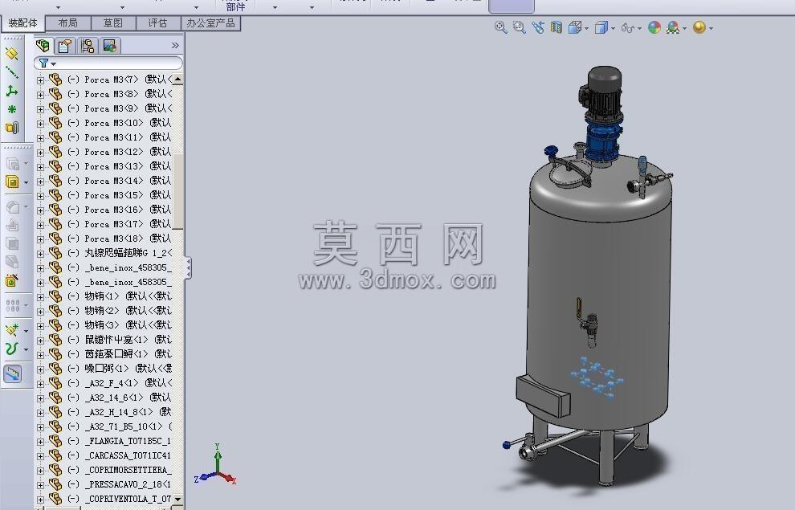Switch to the 评估 tab

coord(157,23)
